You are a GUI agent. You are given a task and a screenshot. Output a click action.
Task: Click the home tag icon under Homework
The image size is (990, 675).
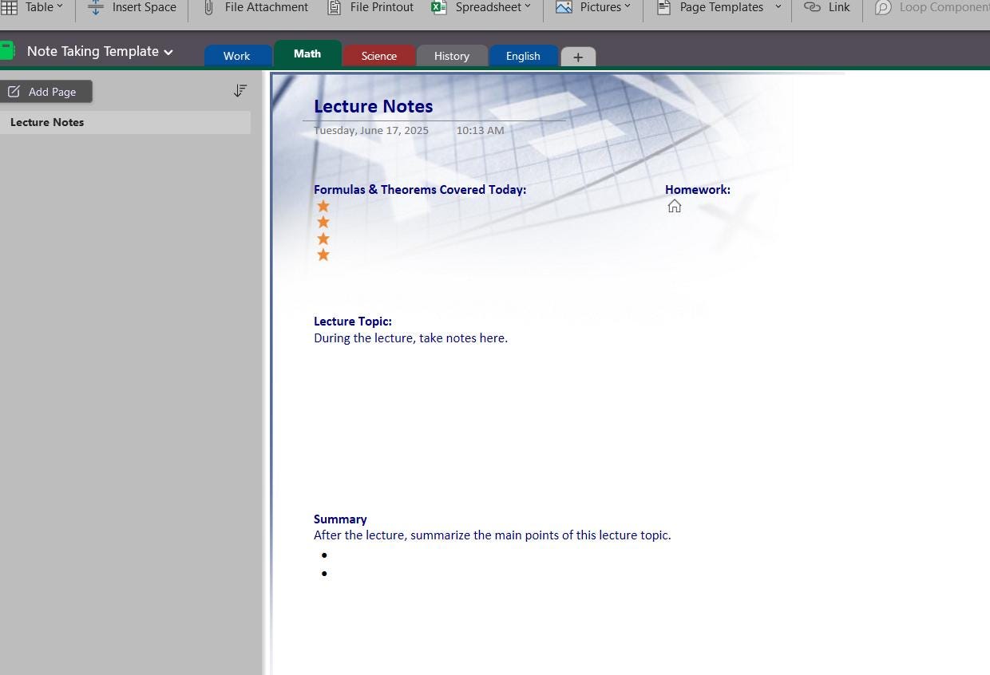675,206
